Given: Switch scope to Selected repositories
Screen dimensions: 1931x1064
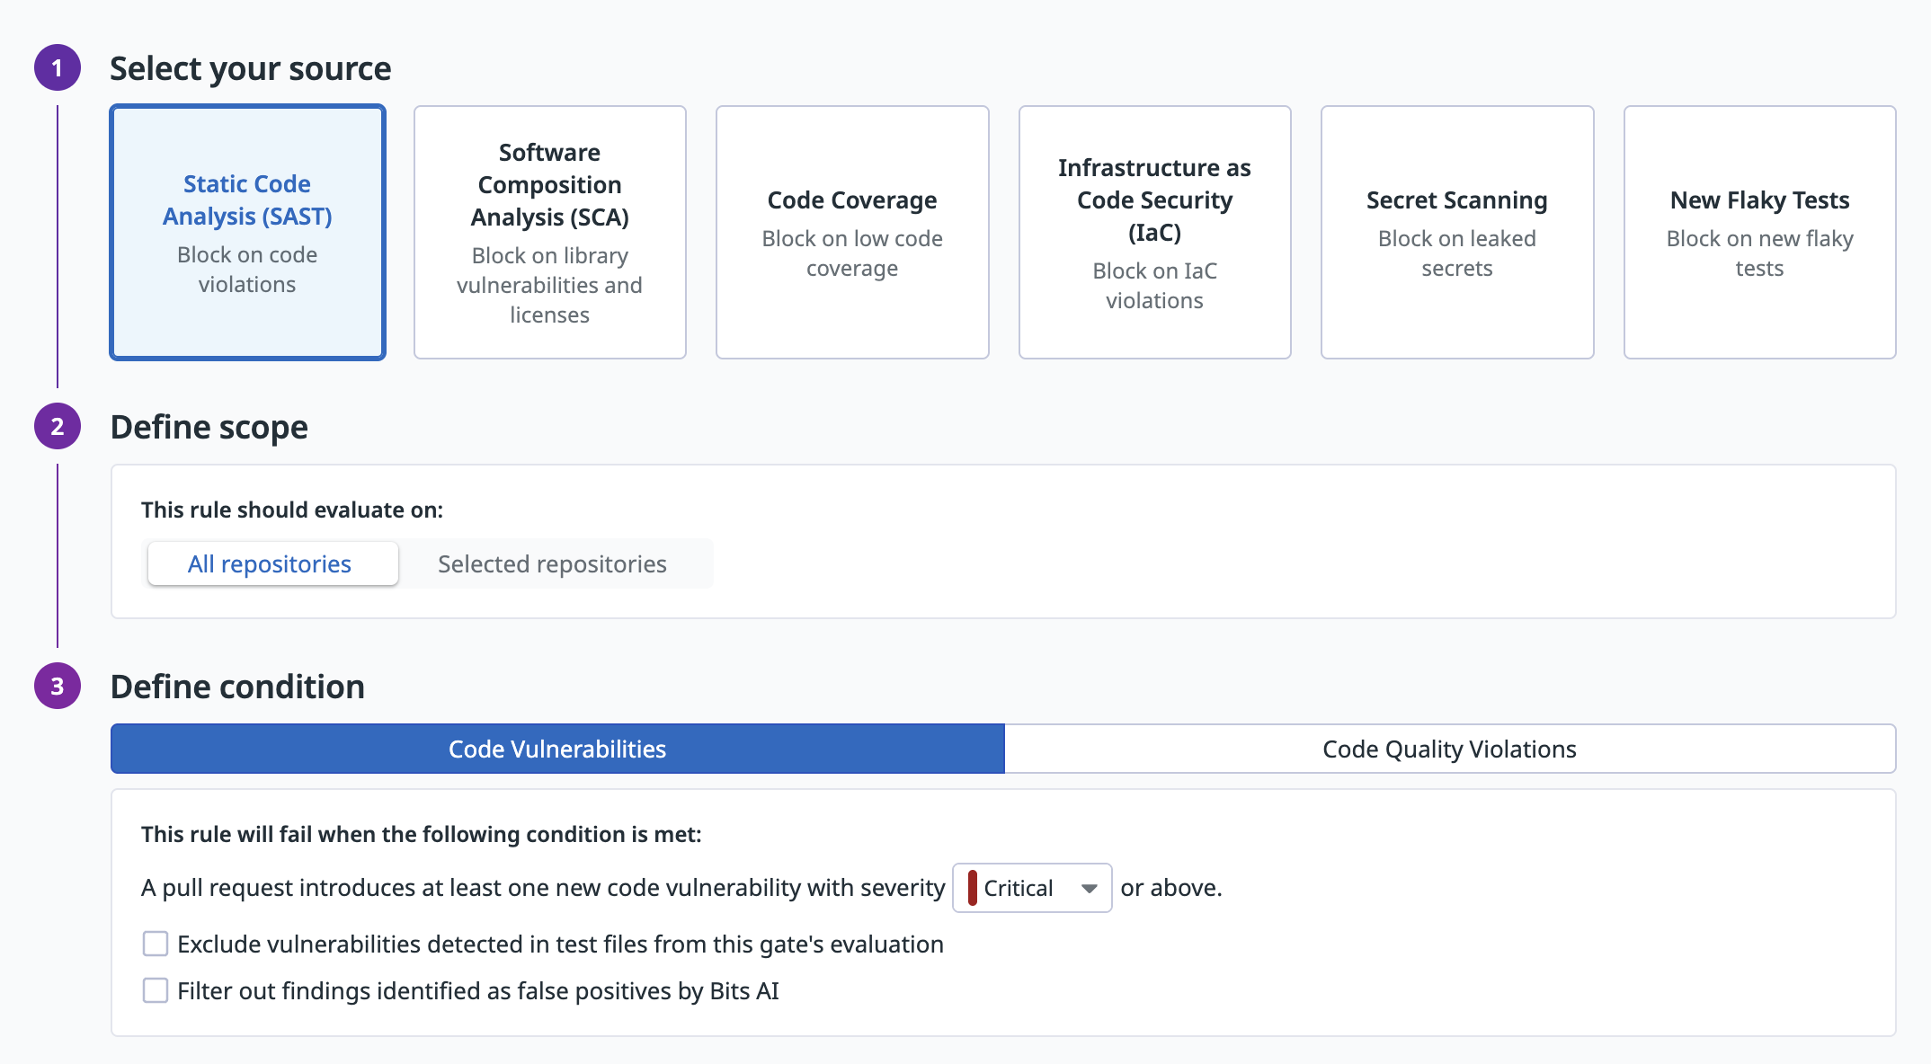Looking at the screenshot, I should click(x=552, y=564).
